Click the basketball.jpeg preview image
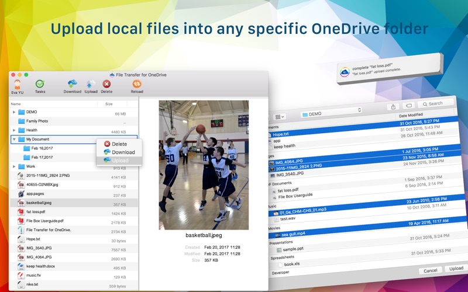Screen dimensions: 468x292 pyautogui.click(x=204, y=165)
